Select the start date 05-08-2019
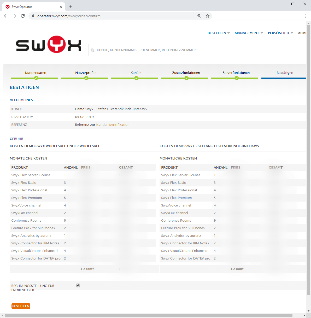311x318 pixels. click(x=84, y=117)
